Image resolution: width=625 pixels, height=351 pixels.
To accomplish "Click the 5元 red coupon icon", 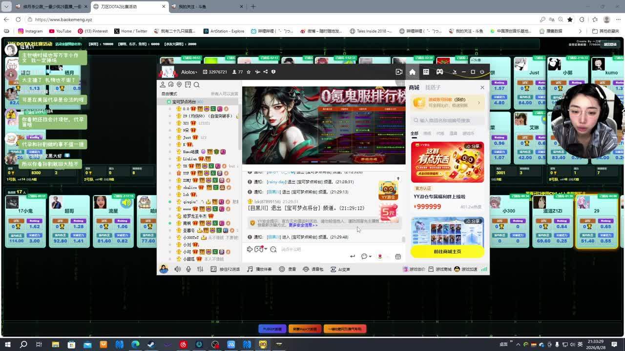I will pos(389,212).
